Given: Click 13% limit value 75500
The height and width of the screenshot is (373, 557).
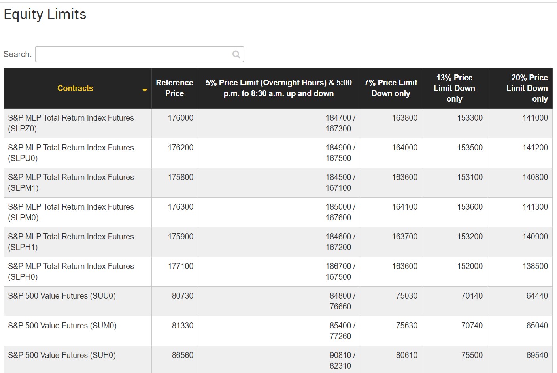Looking at the screenshot, I should coord(472,355).
